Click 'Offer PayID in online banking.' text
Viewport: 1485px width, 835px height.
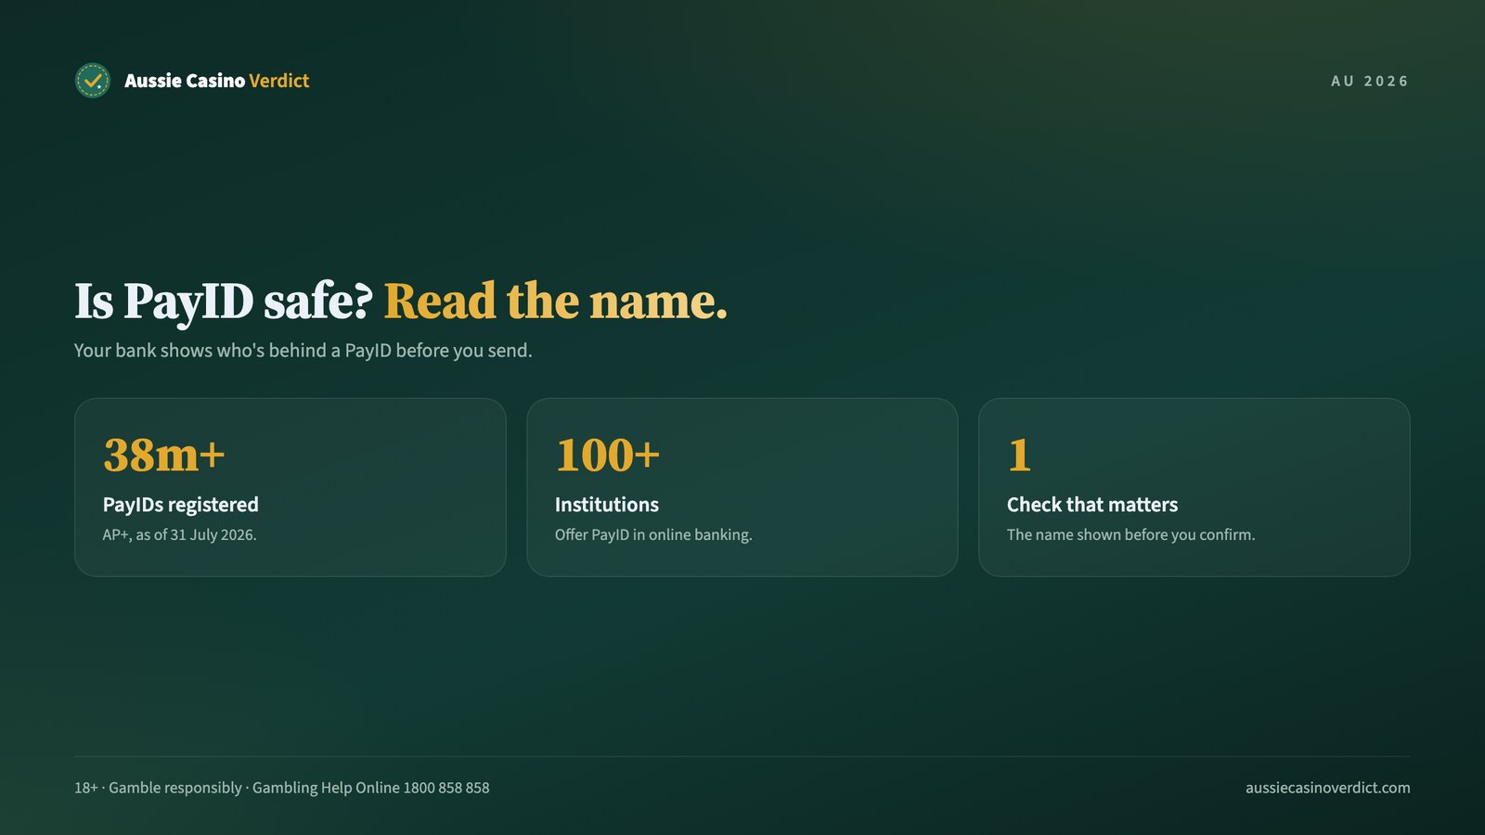pos(653,535)
